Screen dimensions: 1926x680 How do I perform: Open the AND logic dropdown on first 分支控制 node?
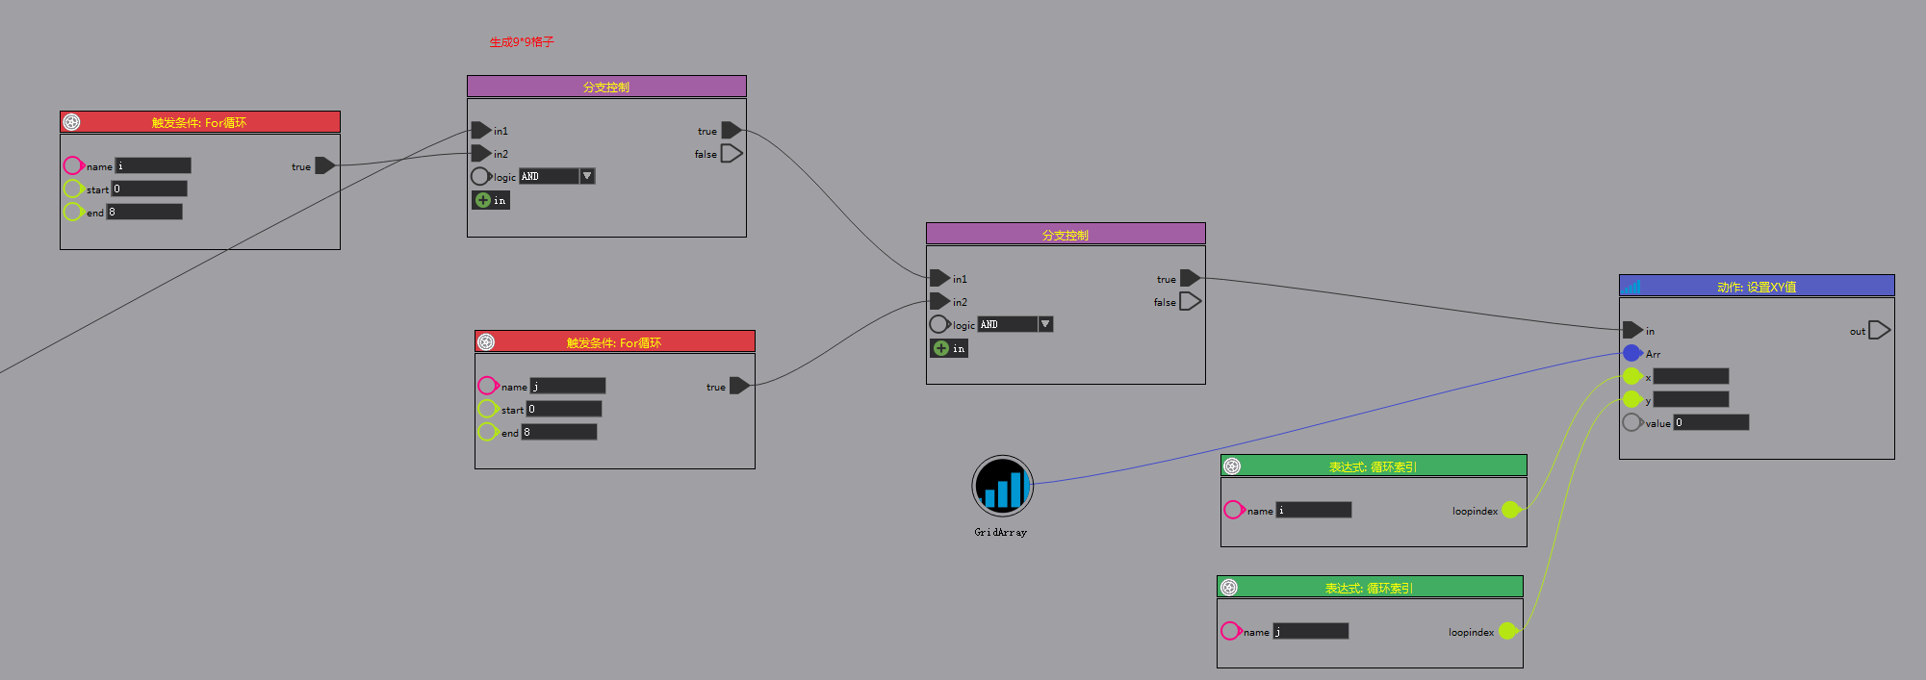pos(587,176)
